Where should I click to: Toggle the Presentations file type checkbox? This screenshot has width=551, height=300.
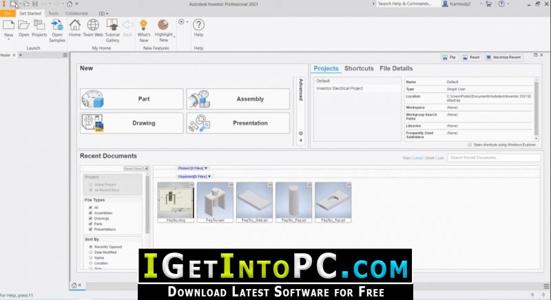(x=91, y=229)
